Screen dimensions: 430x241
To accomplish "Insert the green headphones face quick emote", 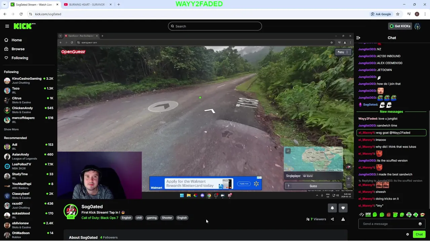I will tap(416, 215).
